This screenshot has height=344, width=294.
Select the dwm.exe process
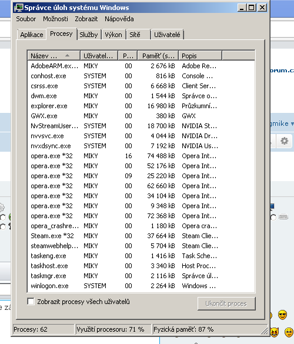pyautogui.click(x=141, y=96)
